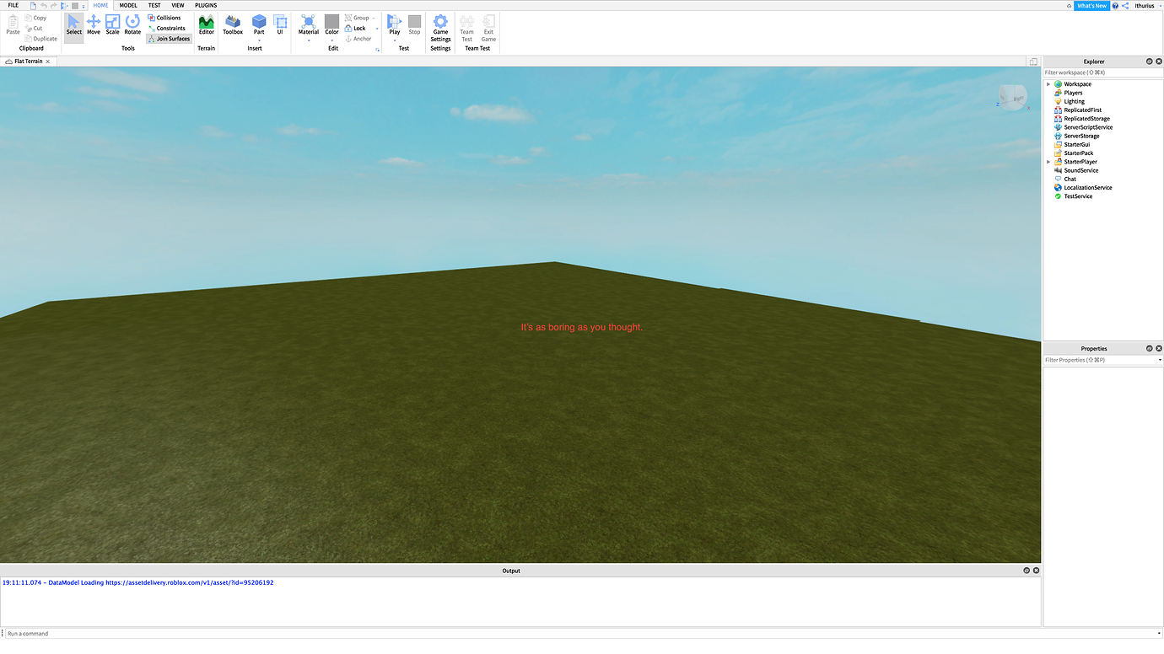The height and width of the screenshot is (654, 1164).
Task: Switch to the MODEL ribbon tab
Action: [128, 5]
